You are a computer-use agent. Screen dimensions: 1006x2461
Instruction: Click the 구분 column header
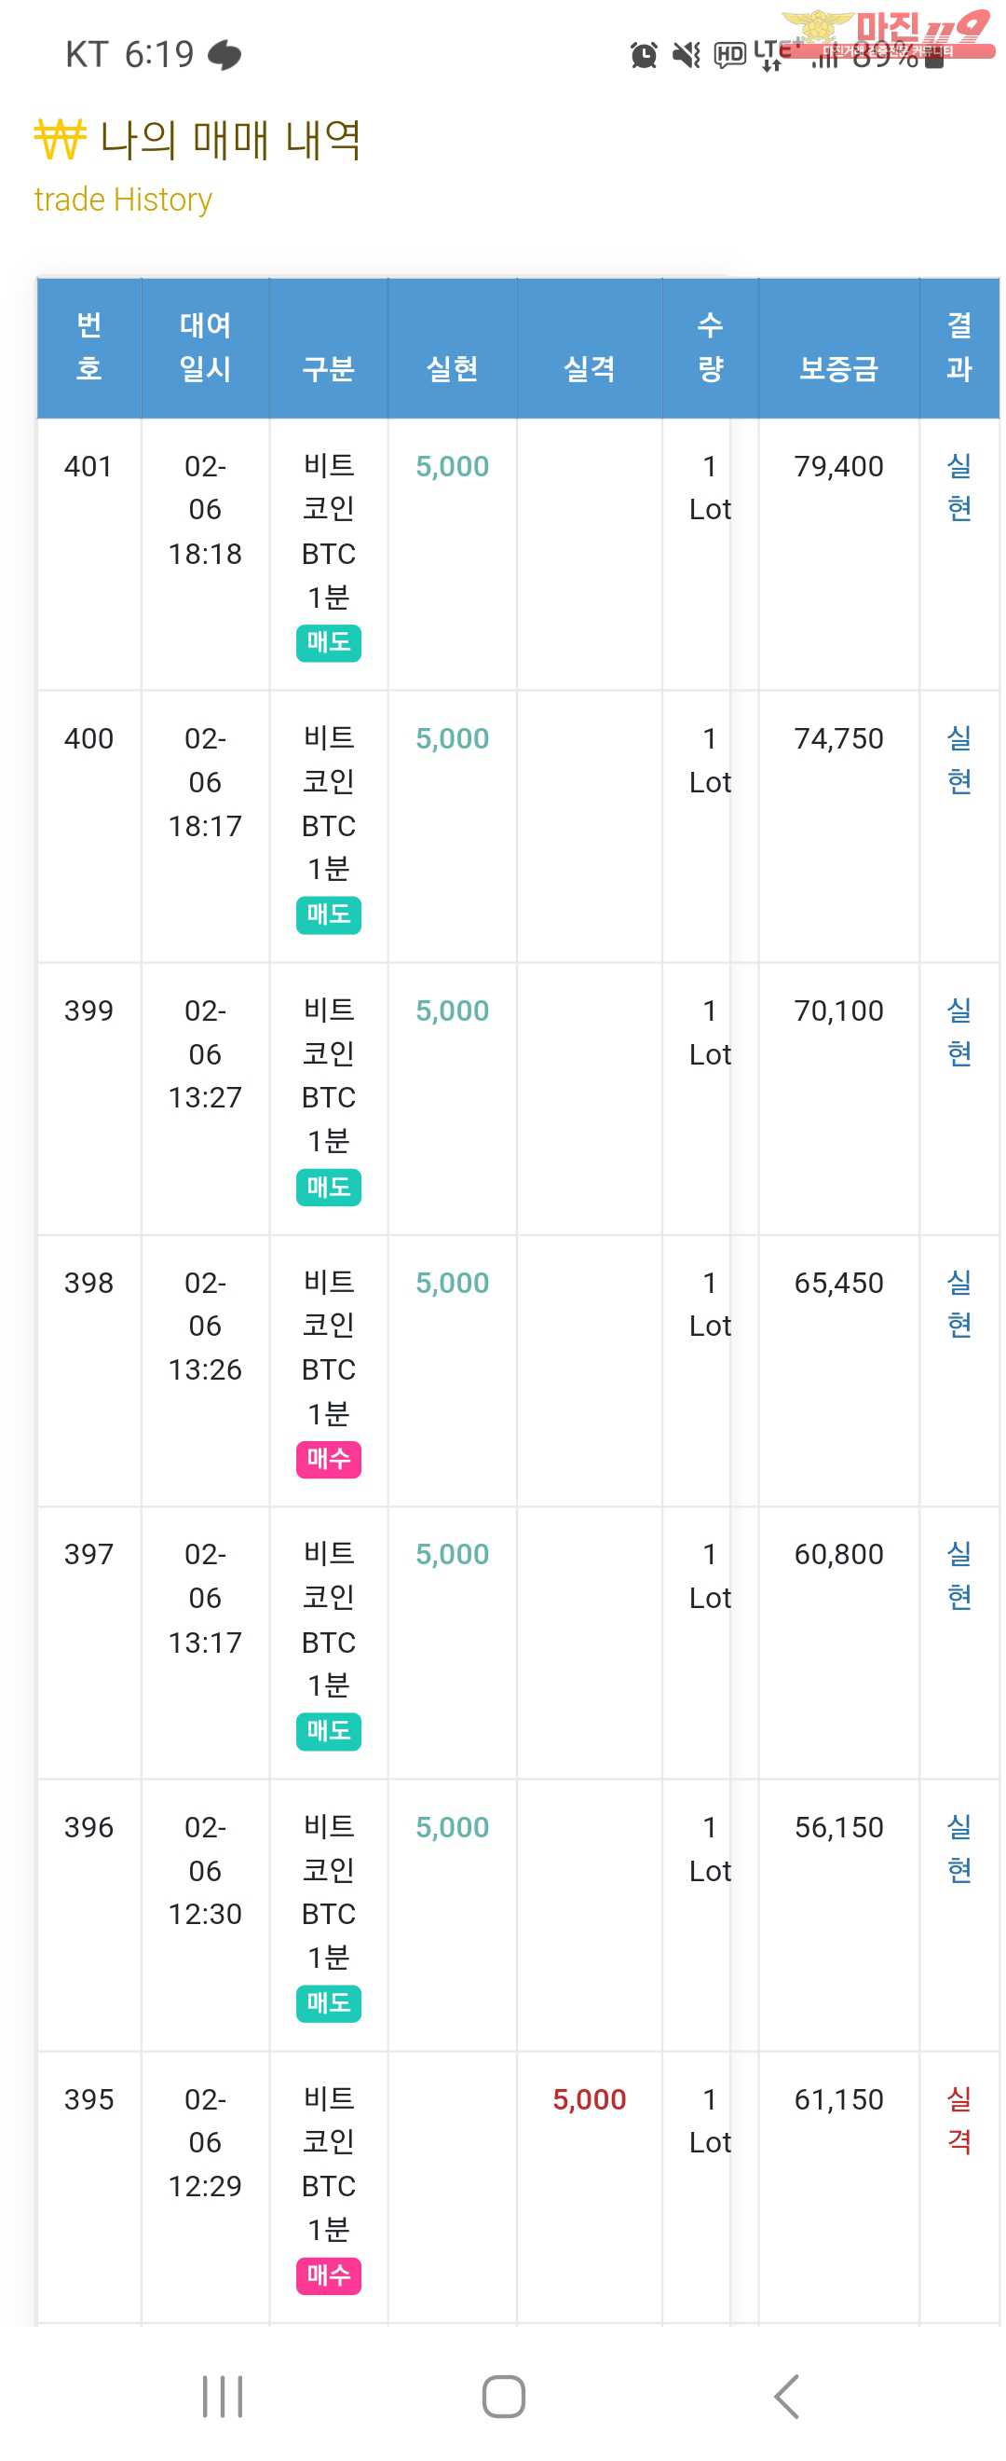pos(328,369)
